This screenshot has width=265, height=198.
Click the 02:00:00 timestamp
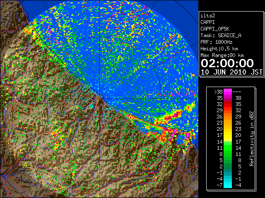pos(227,63)
